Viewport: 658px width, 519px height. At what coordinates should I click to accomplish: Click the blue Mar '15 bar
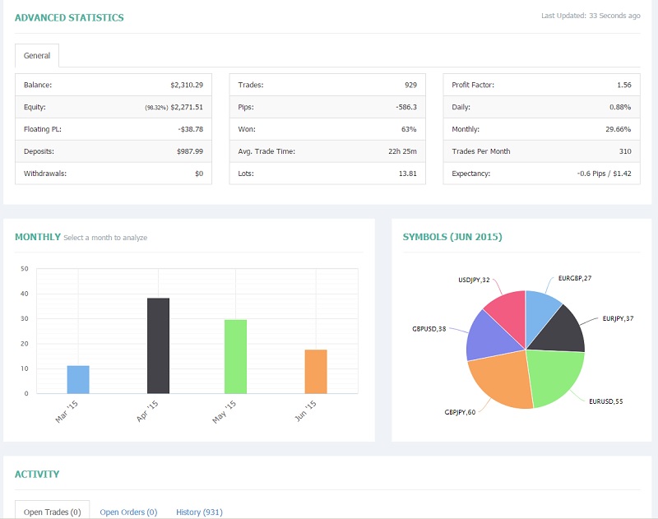(x=78, y=380)
